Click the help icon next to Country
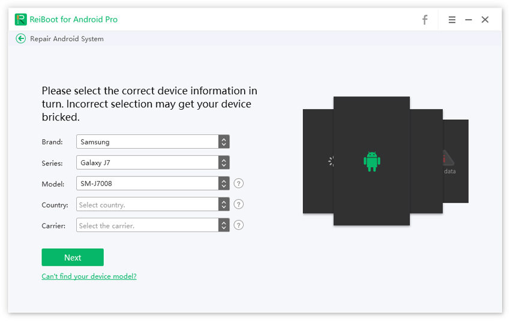 239,204
